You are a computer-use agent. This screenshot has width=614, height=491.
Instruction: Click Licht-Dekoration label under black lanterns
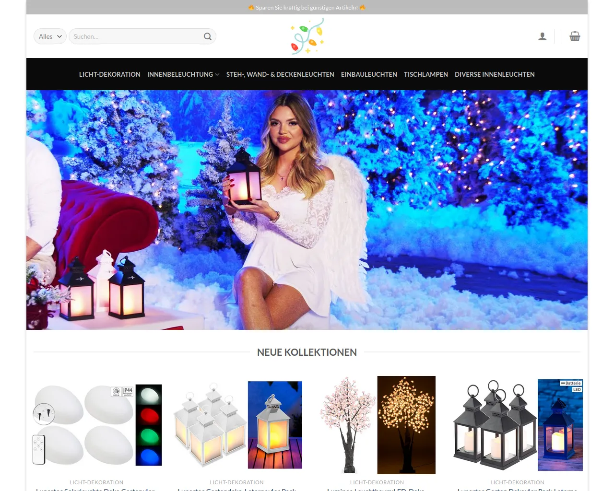point(518,482)
